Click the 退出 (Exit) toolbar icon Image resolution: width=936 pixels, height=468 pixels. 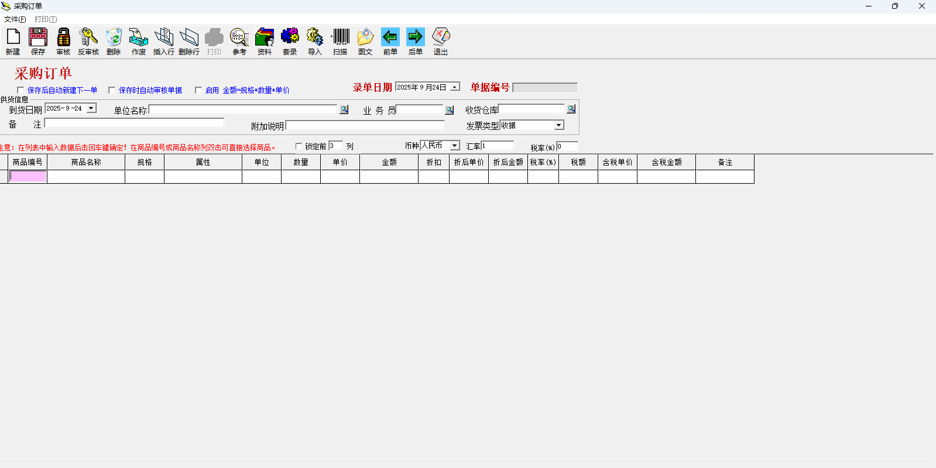441,41
